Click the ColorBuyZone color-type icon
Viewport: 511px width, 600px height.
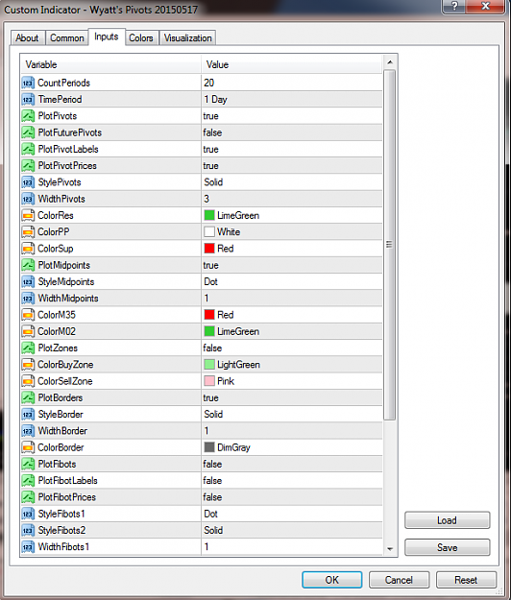[28, 365]
